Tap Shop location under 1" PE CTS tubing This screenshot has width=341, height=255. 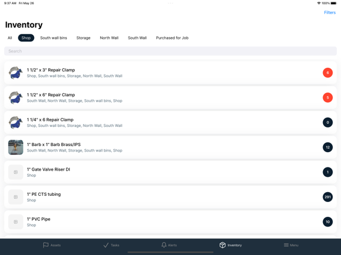point(32,200)
